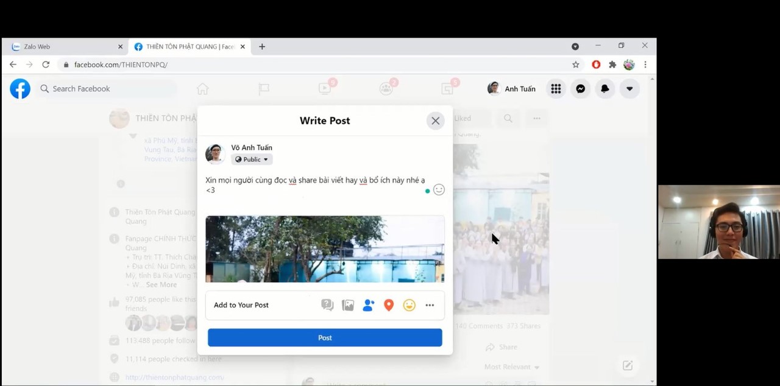Open Groups tab icon
Viewport: 780px width, 386px height.
point(386,88)
